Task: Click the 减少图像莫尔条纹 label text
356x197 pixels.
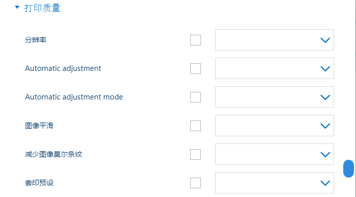Action: 54,154
